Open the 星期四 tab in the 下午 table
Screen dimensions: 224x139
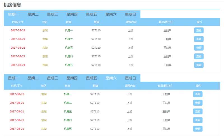click(72, 78)
